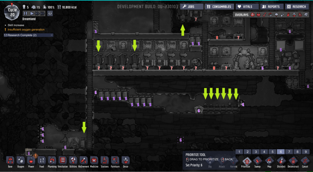Screen dimensions: 313x172
Task: Toggle the thermometer temperature overlay
Action: 265,15
